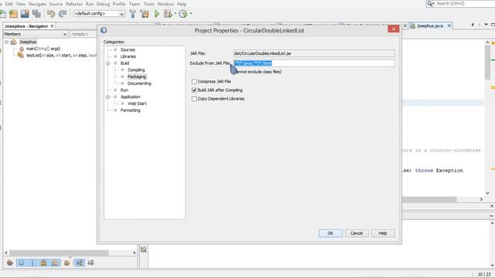Open the Window menu

point(166,4)
